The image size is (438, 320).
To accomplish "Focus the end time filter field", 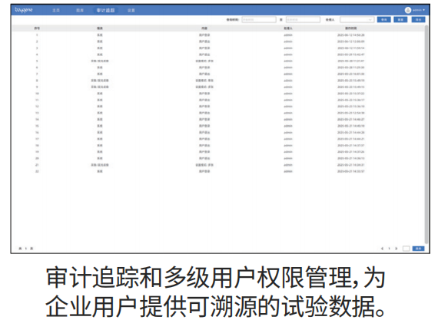I will tap(303, 19).
